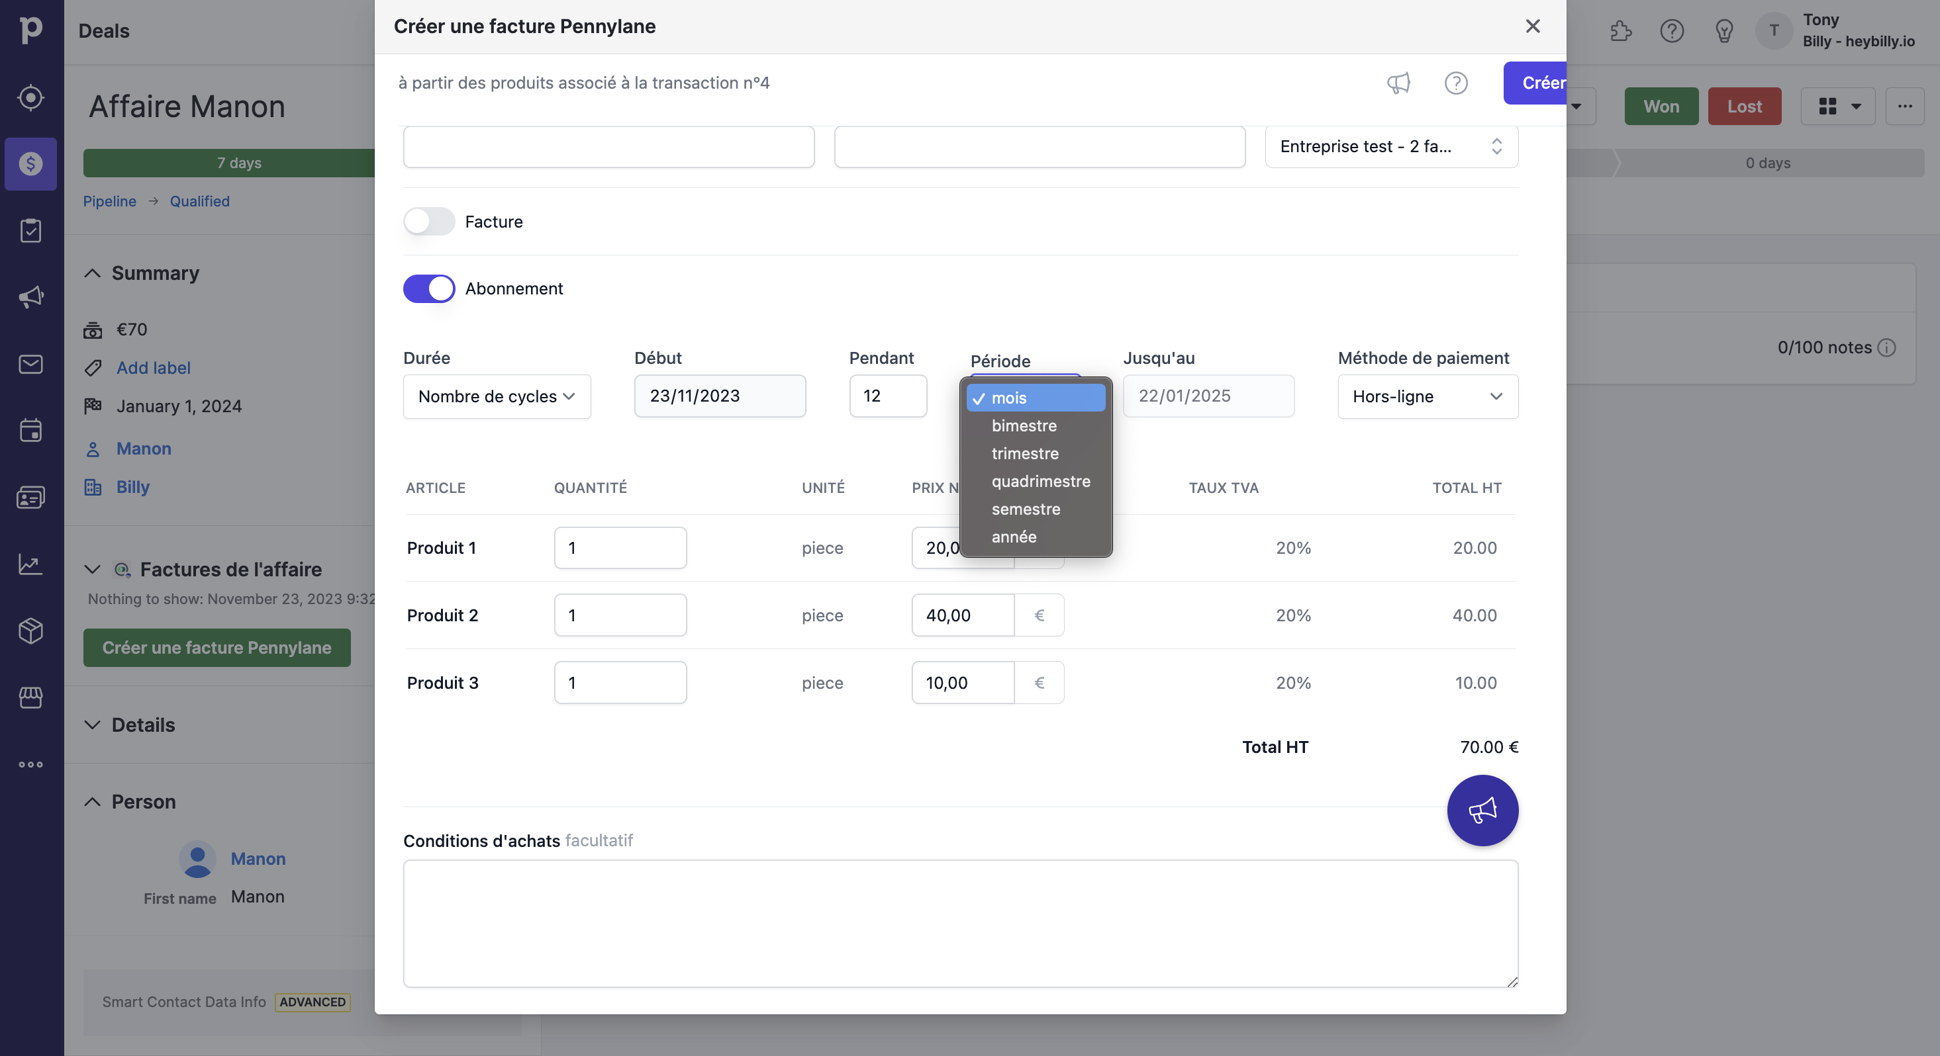
Task: Open Manon link in Person section
Action: [x=258, y=859]
